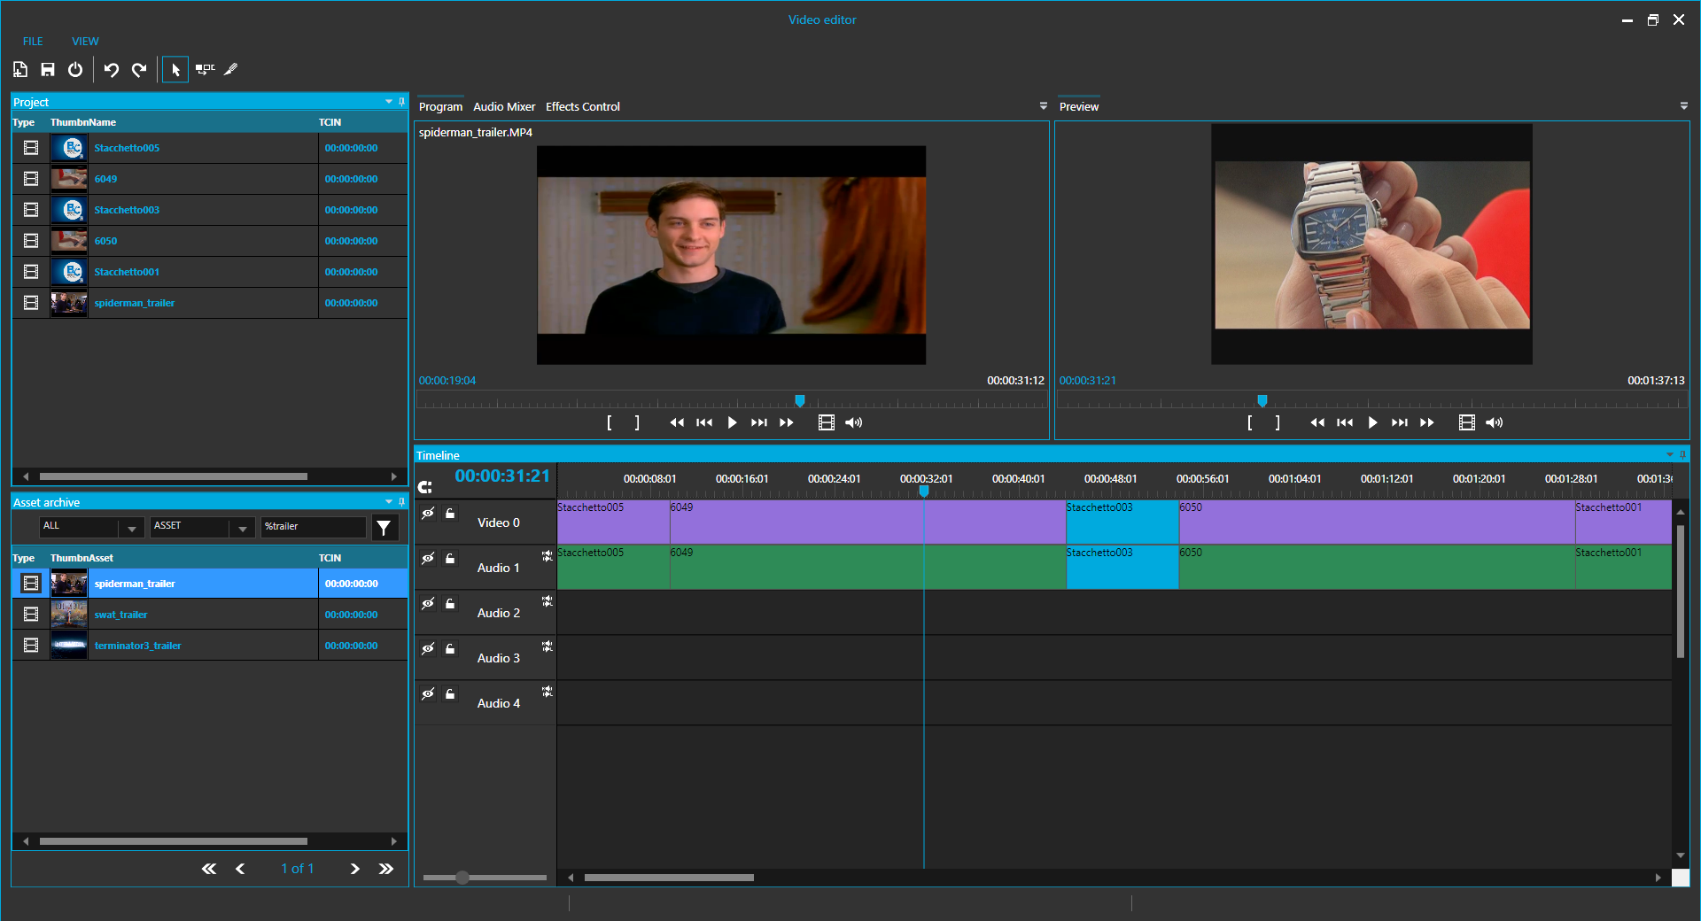This screenshot has width=1701, height=921.
Task: Go to first page of asset archive
Action: click(x=208, y=869)
